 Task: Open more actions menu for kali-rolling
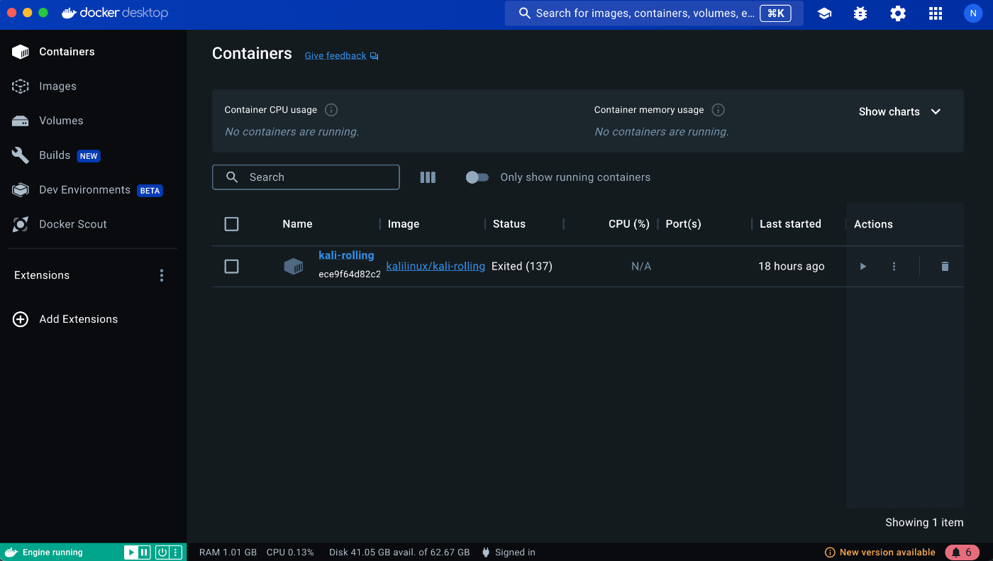[x=894, y=267]
